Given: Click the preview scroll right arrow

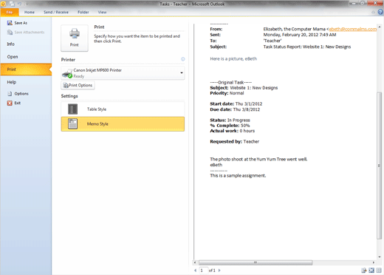Looking at the screenshot, I should coord(374,262).
